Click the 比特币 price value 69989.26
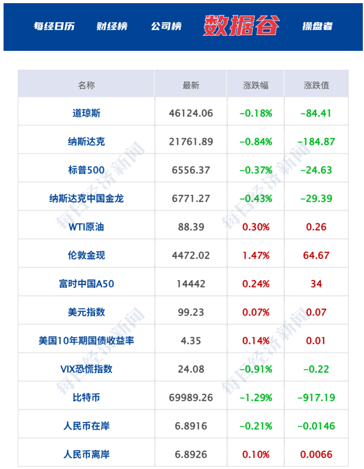The image size is (364, 469). [x=191, y=397]
